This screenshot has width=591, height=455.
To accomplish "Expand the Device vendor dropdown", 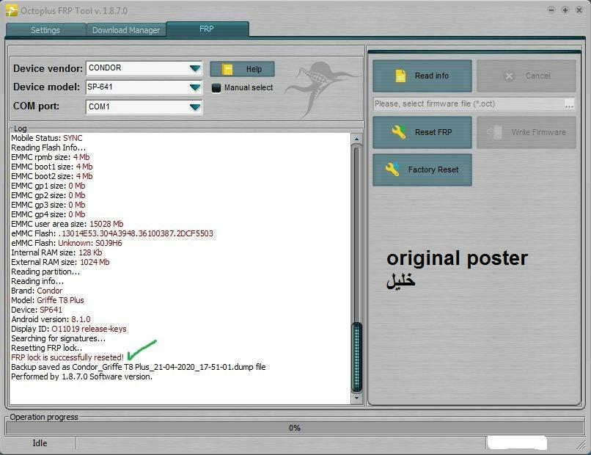I will click(194, 68).
